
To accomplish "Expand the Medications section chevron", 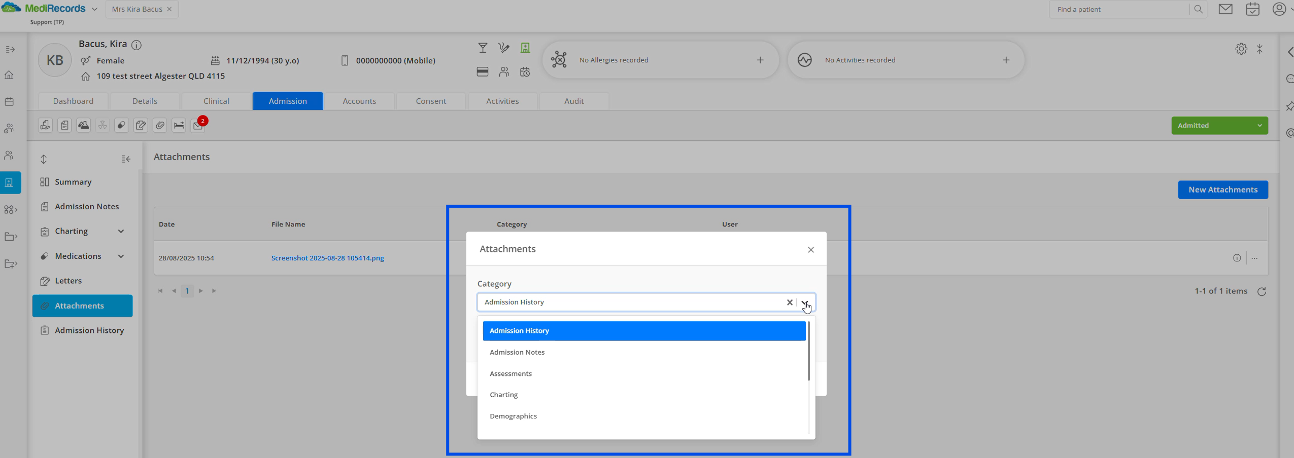I will 121,256.
